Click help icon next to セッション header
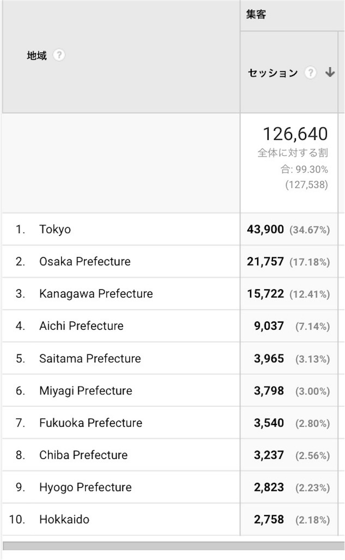The height and width of the screenshot is (560, 345). [x=311, y=73]
